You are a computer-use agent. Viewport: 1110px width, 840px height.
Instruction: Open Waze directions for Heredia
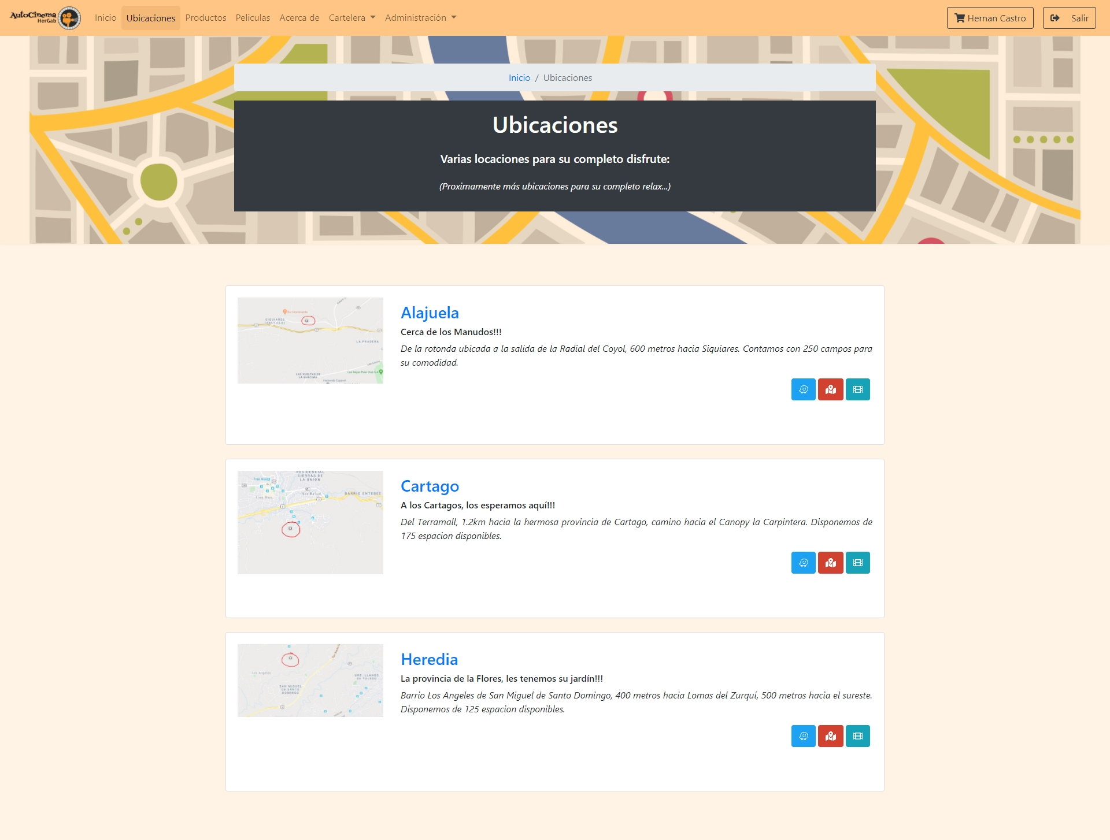click(x=803, y=736)
